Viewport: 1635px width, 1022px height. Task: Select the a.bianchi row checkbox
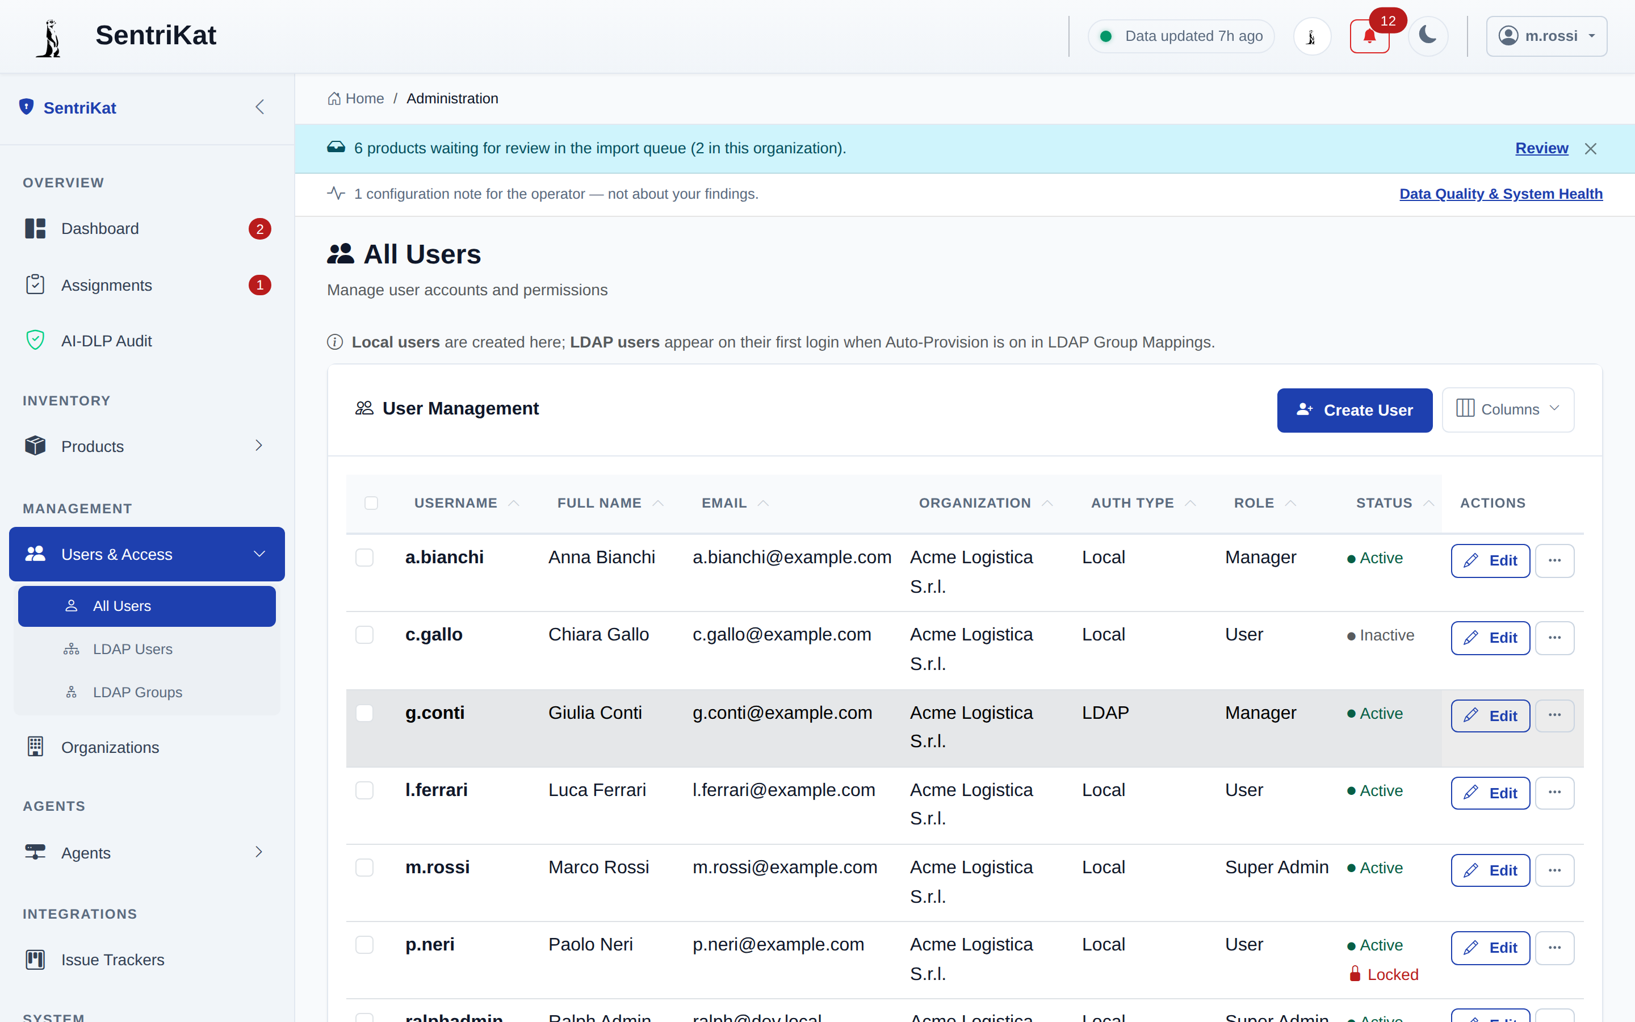[x=364, y=557]
